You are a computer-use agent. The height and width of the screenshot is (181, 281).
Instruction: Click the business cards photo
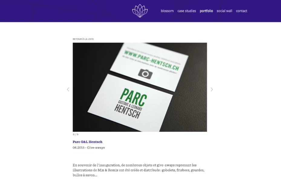pos(140,87)
